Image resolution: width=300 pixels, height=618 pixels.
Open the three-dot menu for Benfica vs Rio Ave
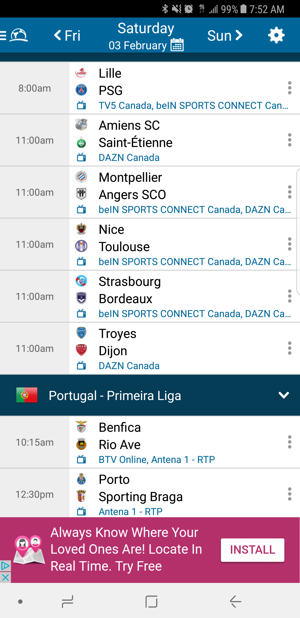(289, 442)
